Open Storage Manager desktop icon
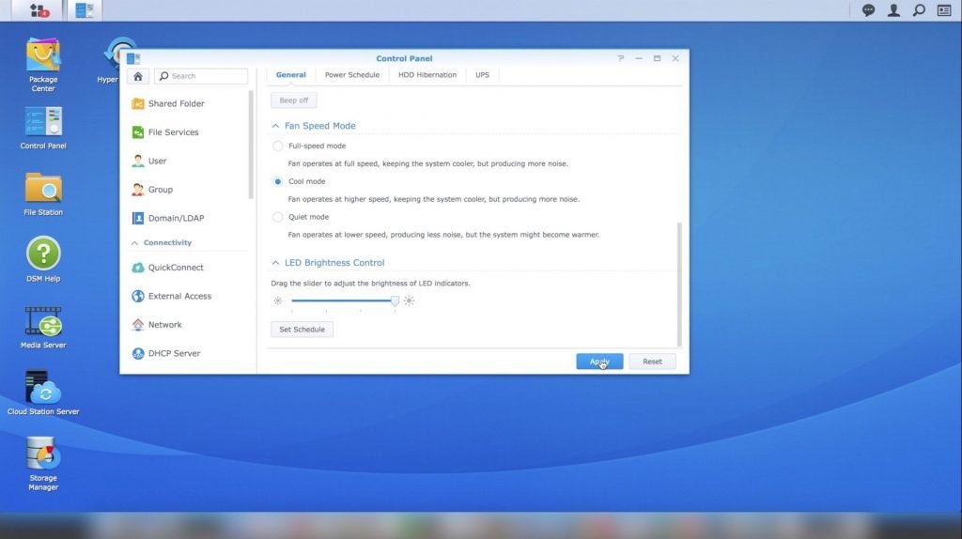The width and height of the screenshot is (962, 539). click(x=43, y=463)
